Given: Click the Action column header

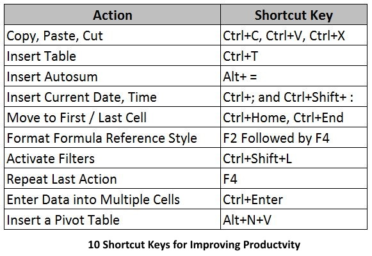Looking at the screenshot, I should pos(113,15).
